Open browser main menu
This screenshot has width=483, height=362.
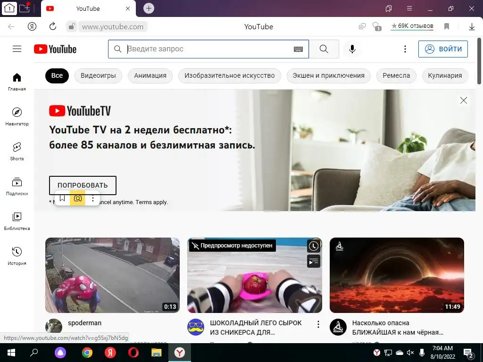(x=409, y=8)
